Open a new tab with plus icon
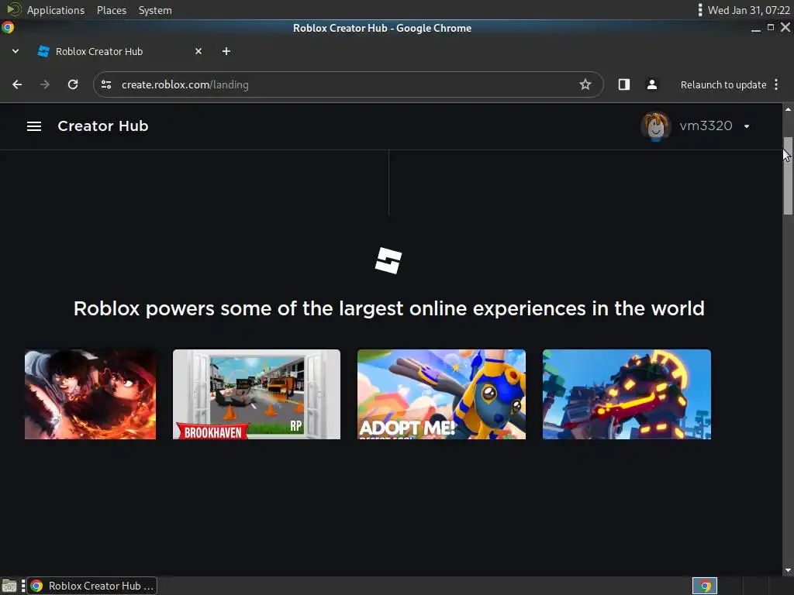Image resolution: width=794 pixels, height=595 pixels. pos(226,51)
